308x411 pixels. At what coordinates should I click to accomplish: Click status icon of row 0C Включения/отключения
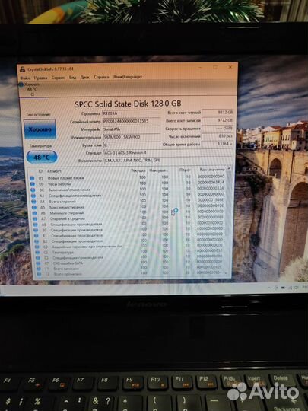pyautogui.click(x=33, y=190)
